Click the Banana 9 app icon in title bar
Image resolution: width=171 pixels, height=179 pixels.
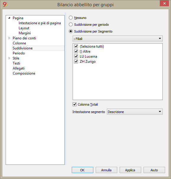tap(5, 4)
